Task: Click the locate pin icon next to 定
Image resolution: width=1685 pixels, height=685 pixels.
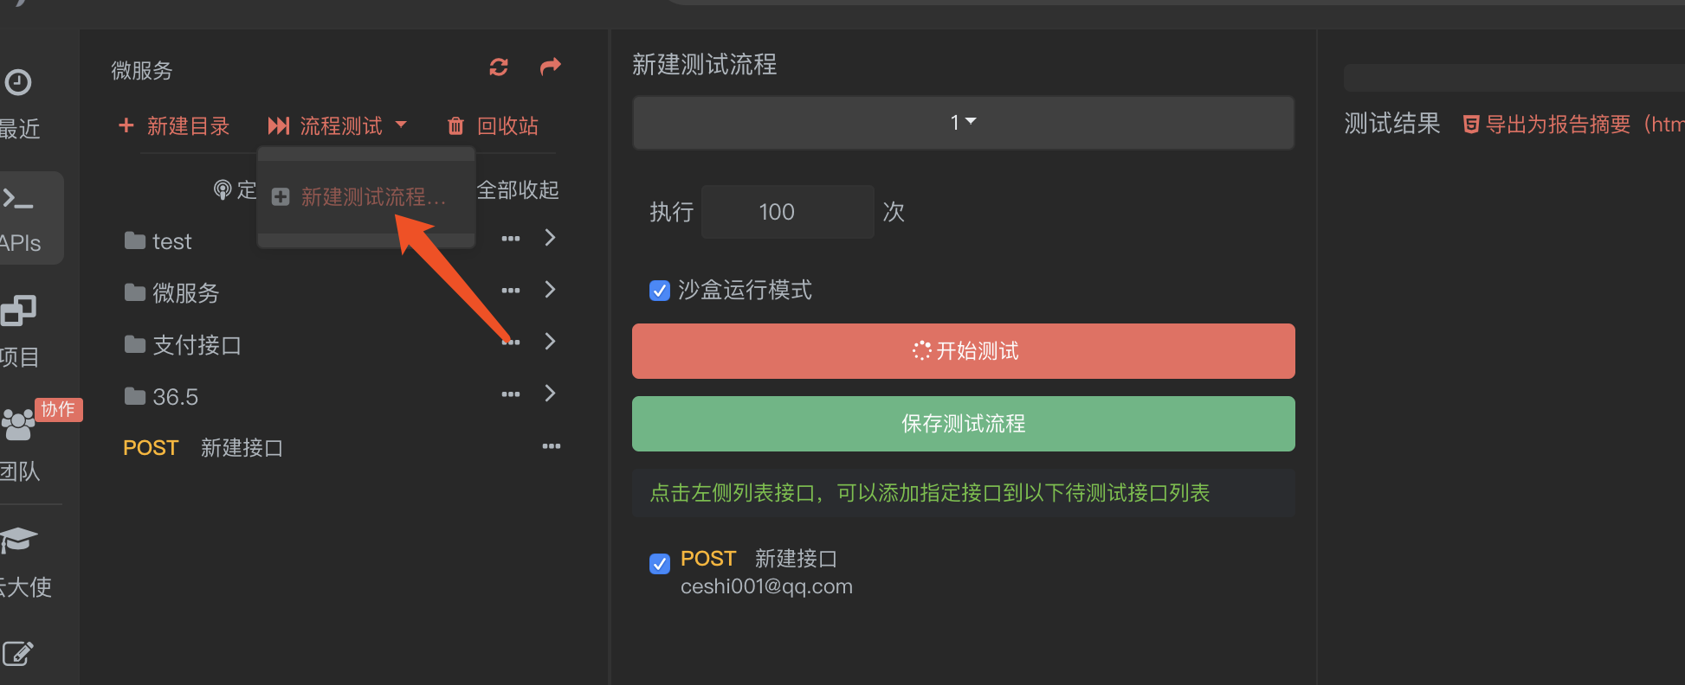Action: (223, 189)
